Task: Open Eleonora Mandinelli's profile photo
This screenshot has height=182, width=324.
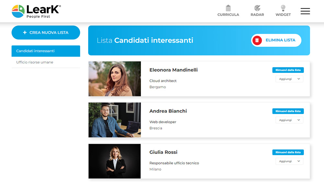Action: (115, 79)
